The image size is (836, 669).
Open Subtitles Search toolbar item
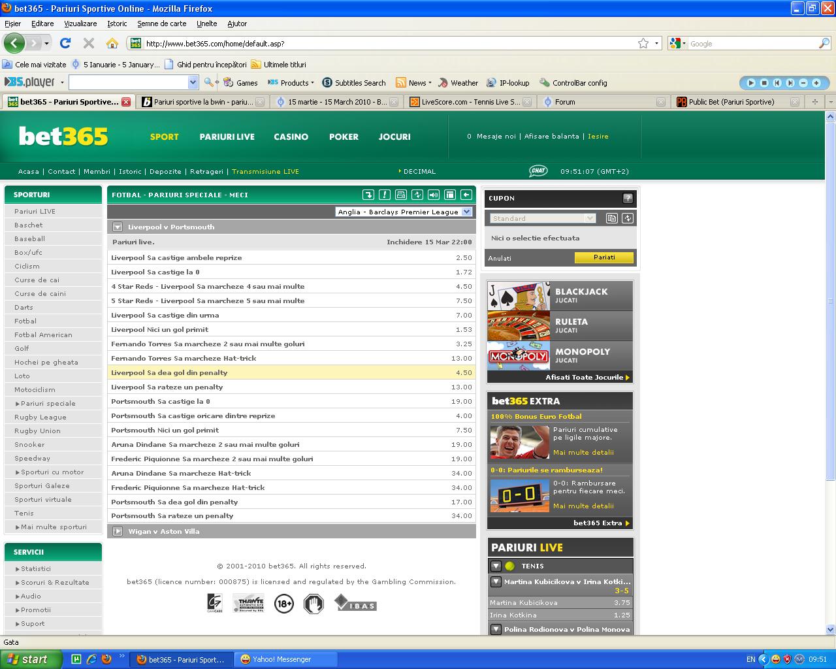coord(354,83)
